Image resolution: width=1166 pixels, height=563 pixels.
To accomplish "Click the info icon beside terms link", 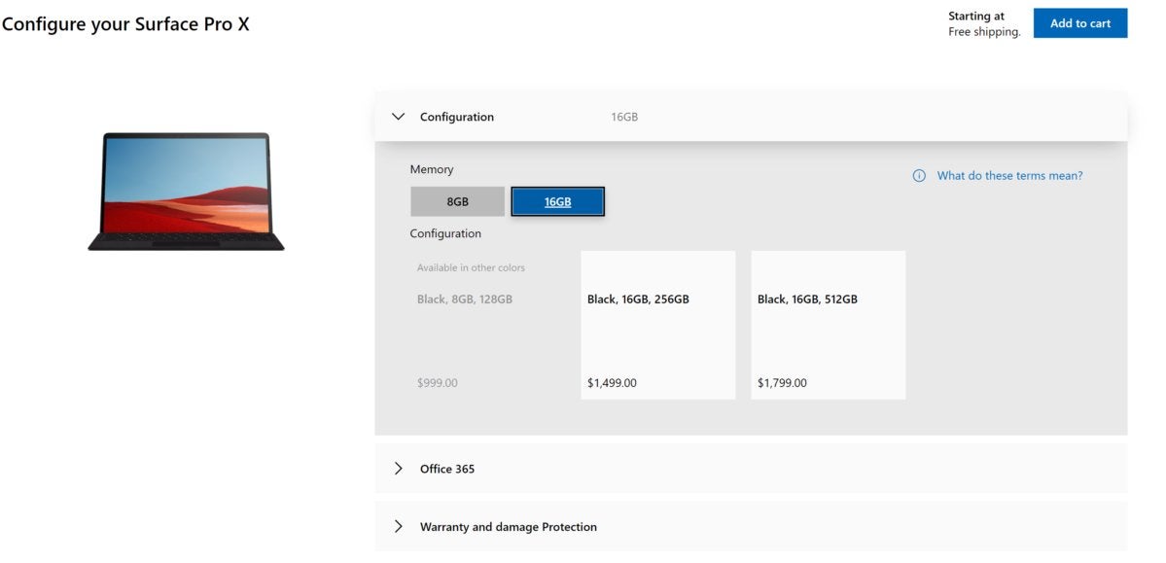I will coord(919,176).
